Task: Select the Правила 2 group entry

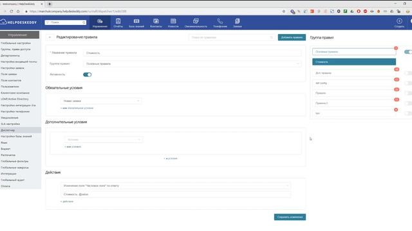Action: [x=353, y=103]
